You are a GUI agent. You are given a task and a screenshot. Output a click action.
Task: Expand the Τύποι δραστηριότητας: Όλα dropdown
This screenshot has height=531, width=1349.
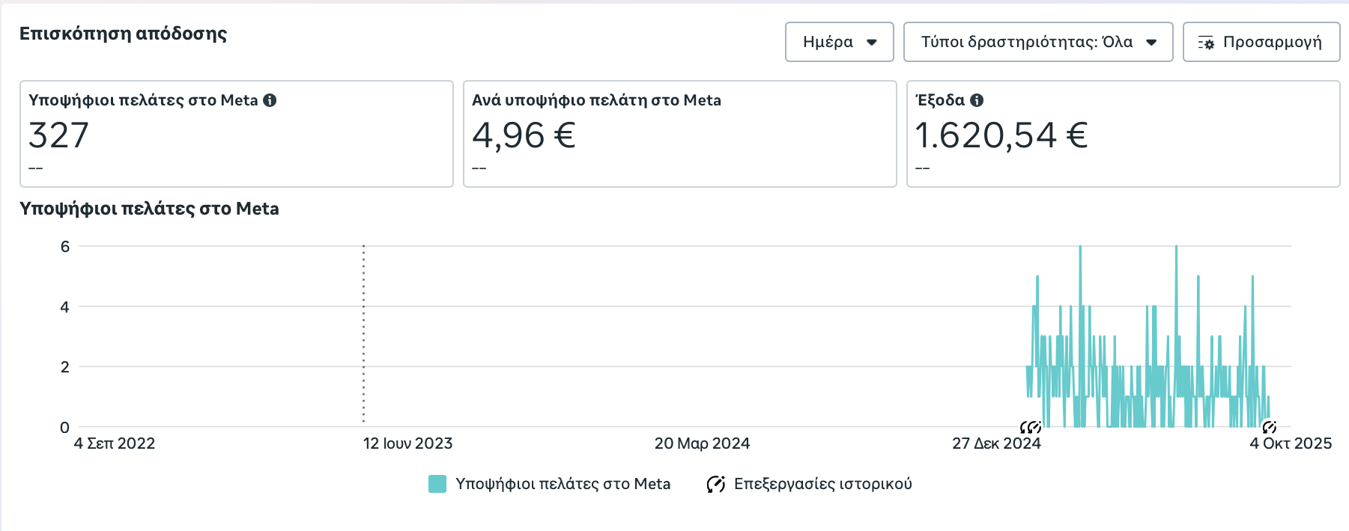(1037, 42)
